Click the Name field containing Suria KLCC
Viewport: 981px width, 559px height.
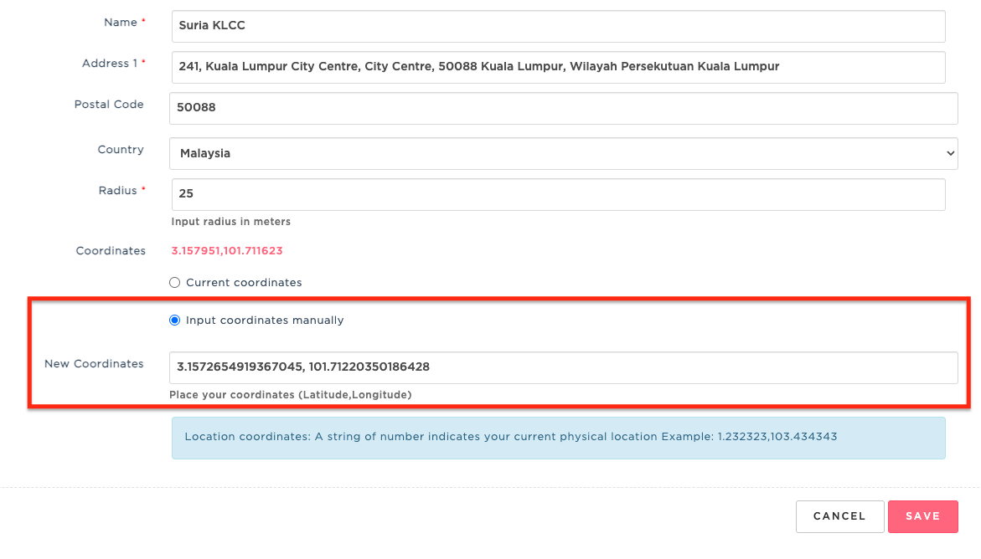(558, 26)
